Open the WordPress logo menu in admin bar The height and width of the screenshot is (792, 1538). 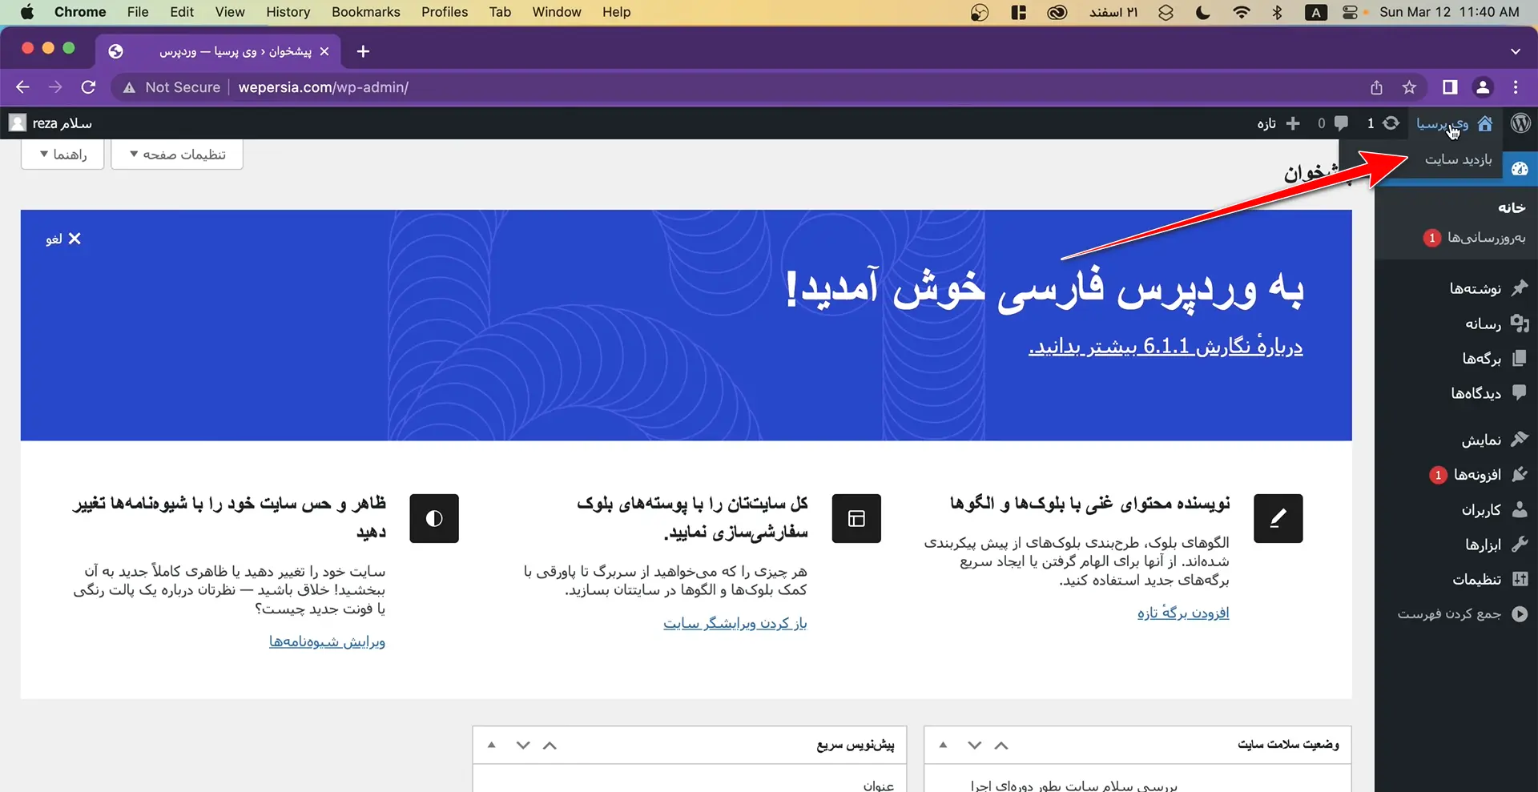(1520, 123)
